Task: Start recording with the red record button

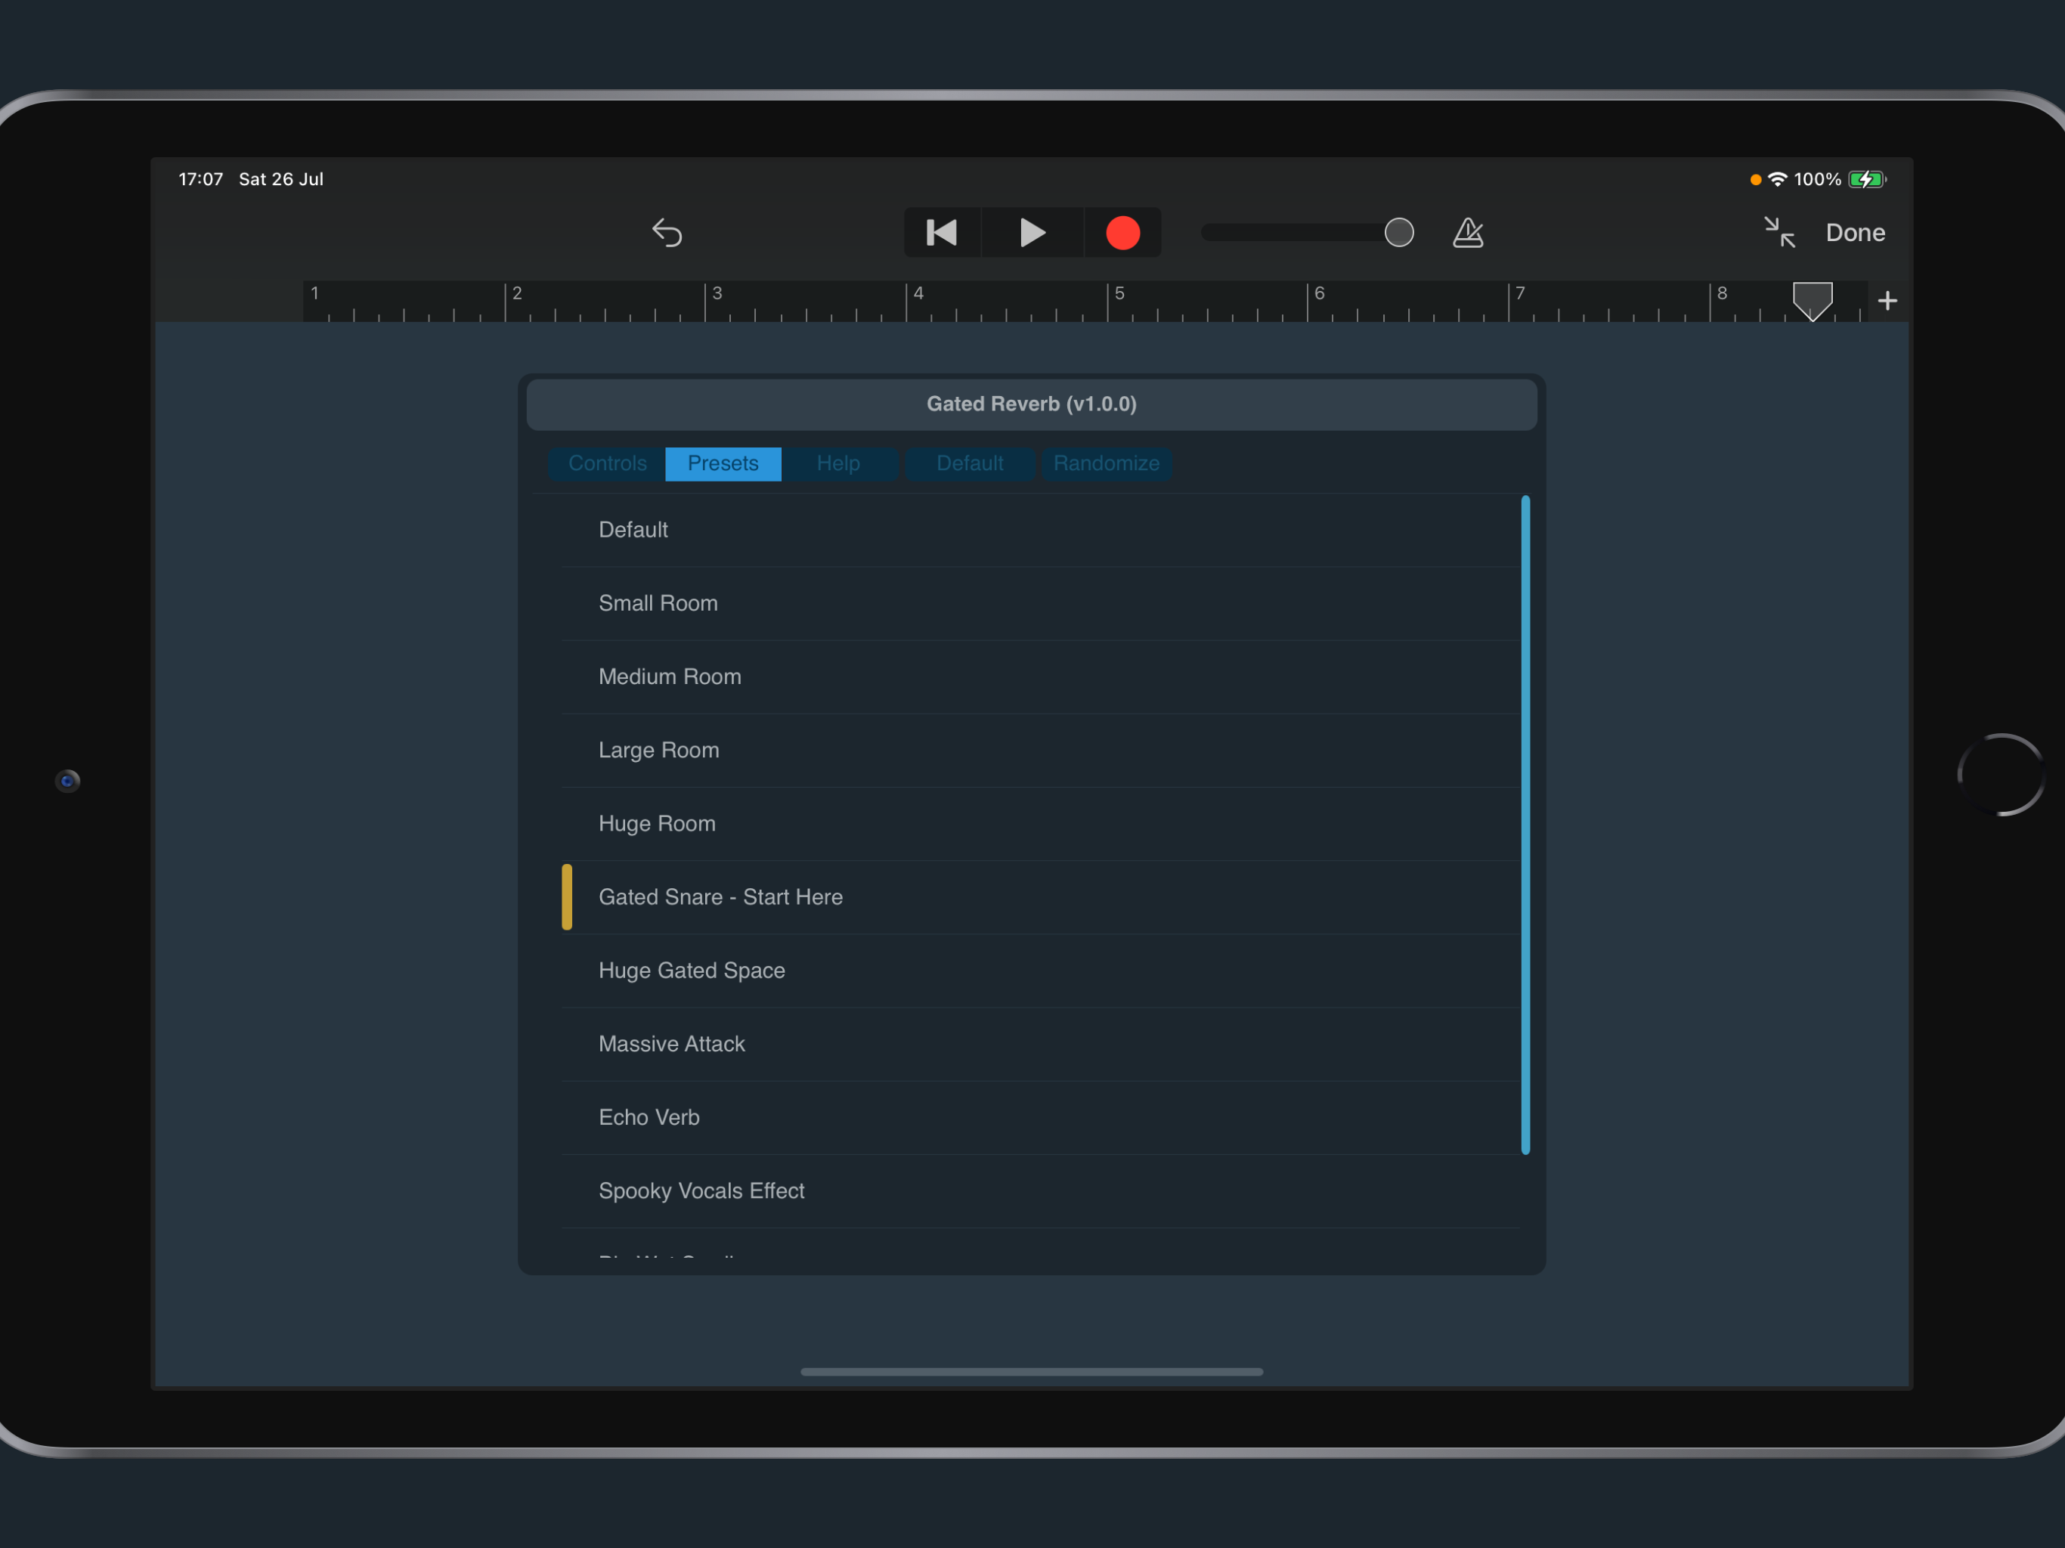Action: point(1123,233)
